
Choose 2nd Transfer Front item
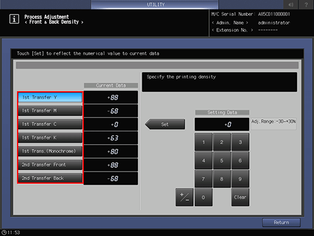(50, 165)
